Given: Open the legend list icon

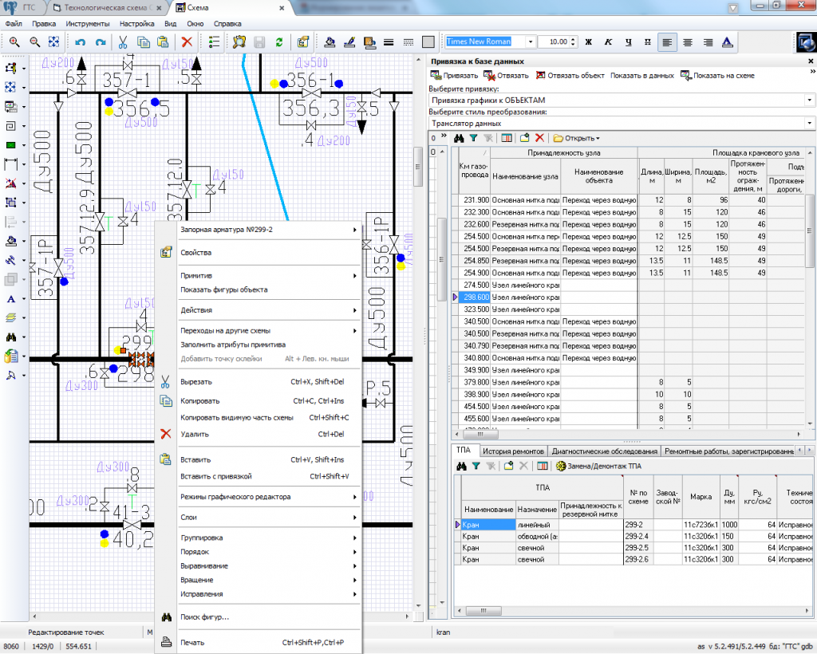Looking at the screenshot, I should pyautogui.click(x=214, y=42).
